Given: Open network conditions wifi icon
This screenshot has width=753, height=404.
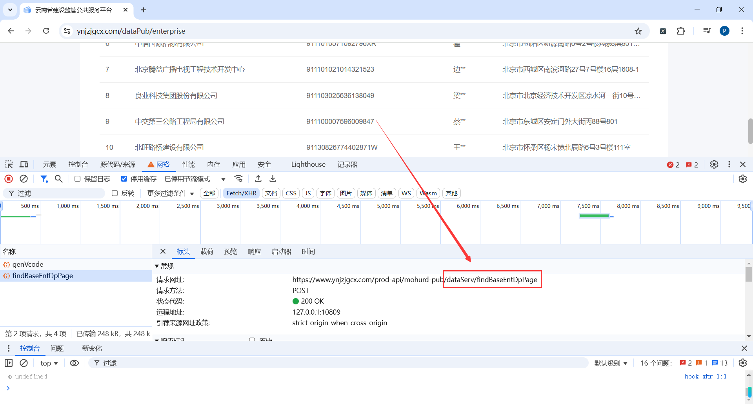Looking at the screenshot, I should (x=238, y=179).
